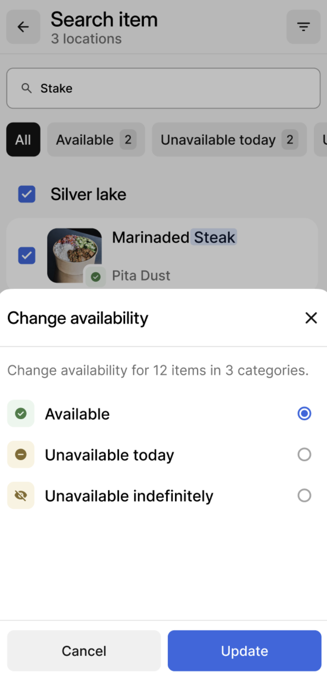Uncheck the Silver lake checkbox
Image resolution: width=327 pixels, height=678 pixels.
(27, 194)
